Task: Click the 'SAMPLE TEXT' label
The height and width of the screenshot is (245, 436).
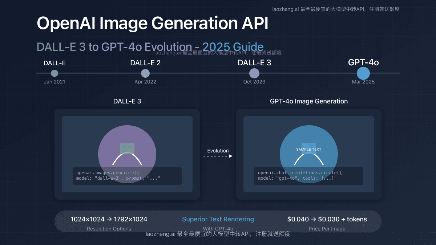Action: [309, 149]
